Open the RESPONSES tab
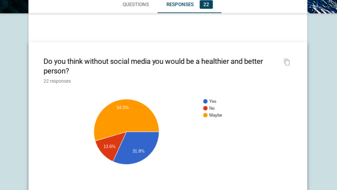337x190 pixels. click(180, 4)
